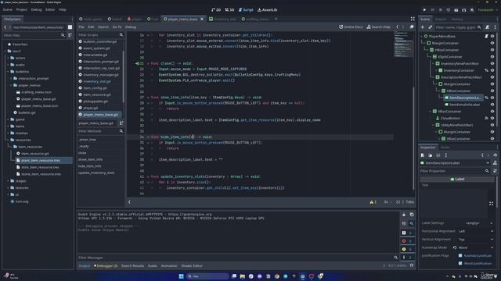Go back in FileSystem path history
Image resolution: width=501 pixels, height=281 pixels.
point(5,27)
